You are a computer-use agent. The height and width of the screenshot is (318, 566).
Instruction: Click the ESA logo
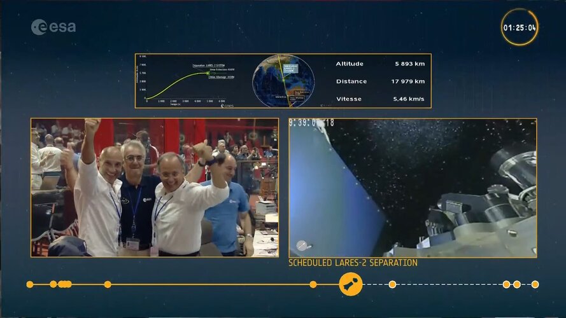(53, 27)
